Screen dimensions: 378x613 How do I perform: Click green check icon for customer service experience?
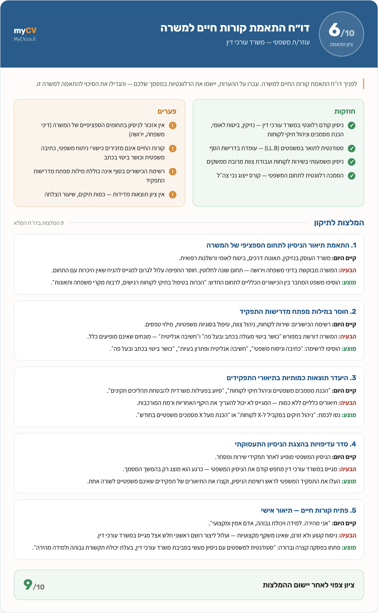(351, 162)
